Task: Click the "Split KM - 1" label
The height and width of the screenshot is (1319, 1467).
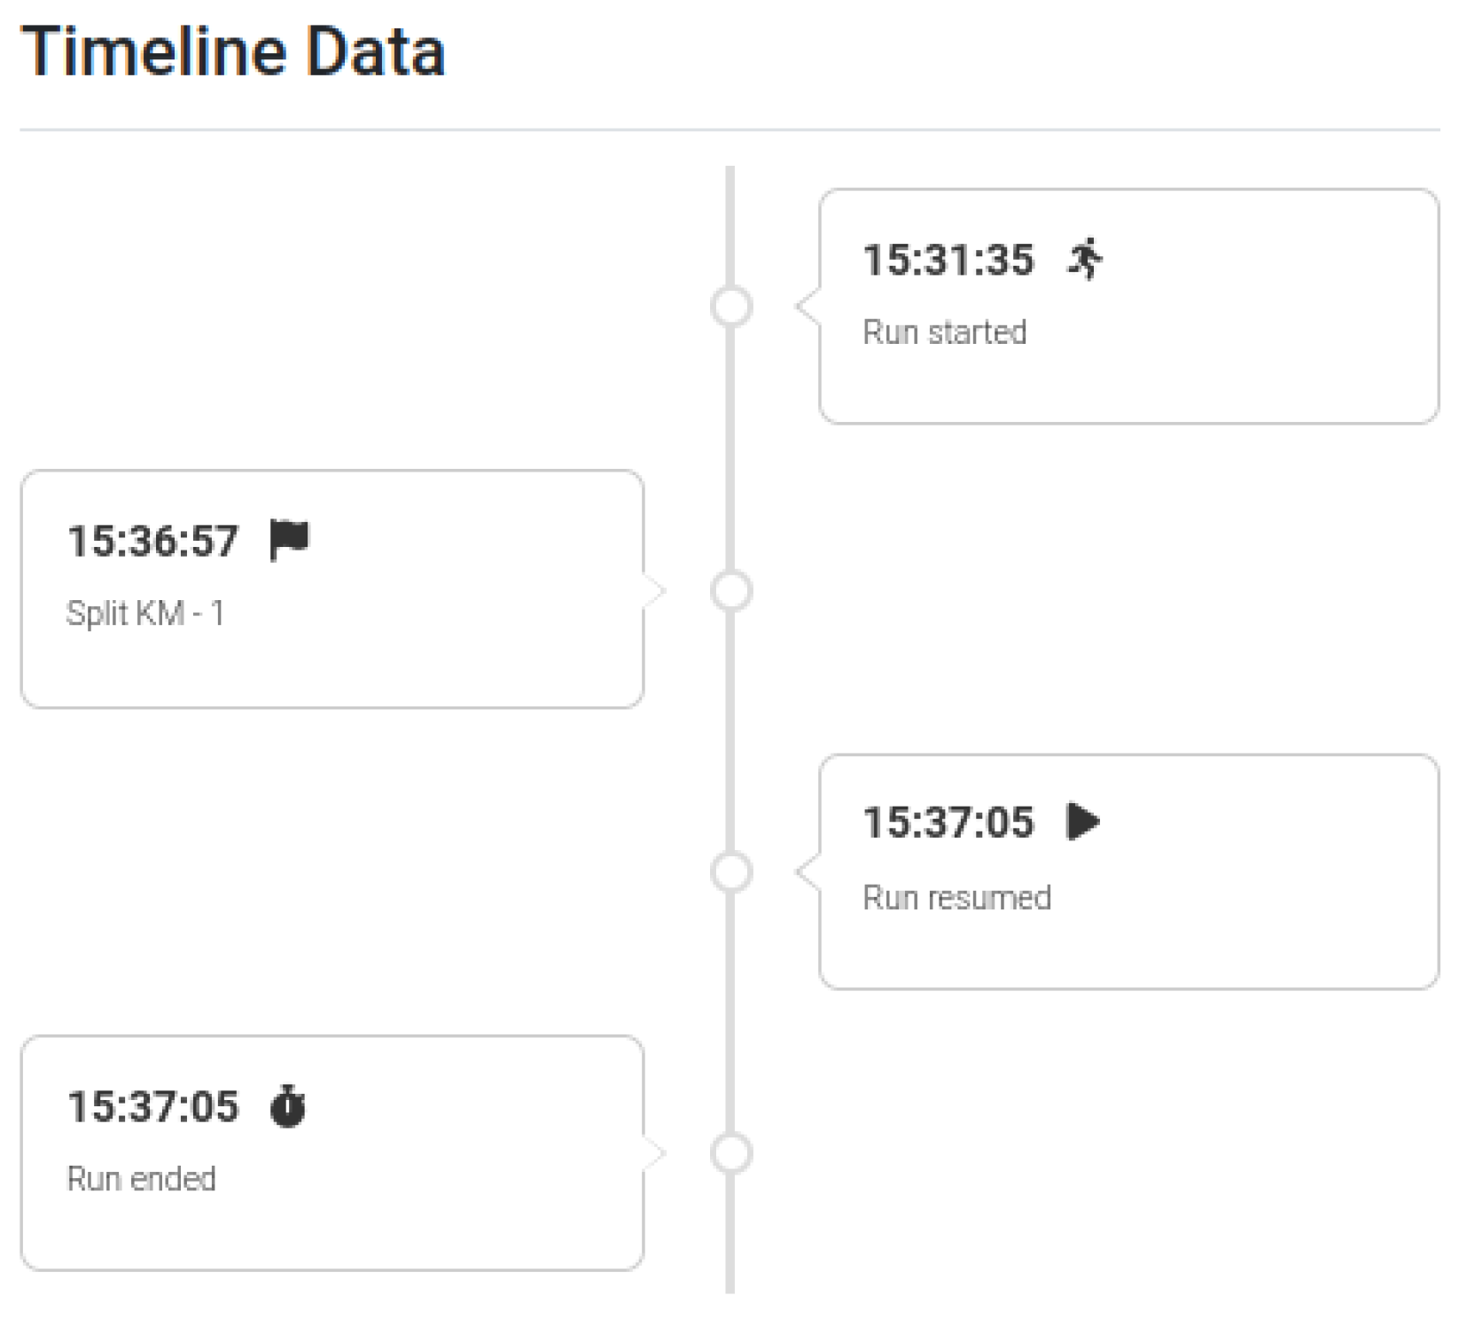Action: (x=145, y=613)
